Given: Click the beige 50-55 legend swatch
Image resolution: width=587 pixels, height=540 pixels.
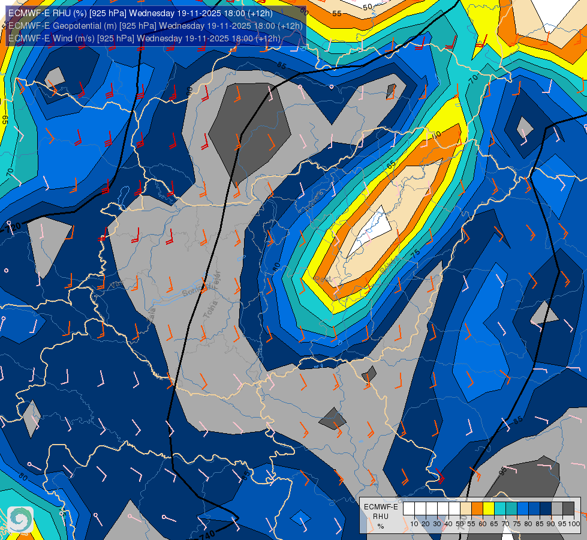Looking at the screenshot, I should (466, 509).
